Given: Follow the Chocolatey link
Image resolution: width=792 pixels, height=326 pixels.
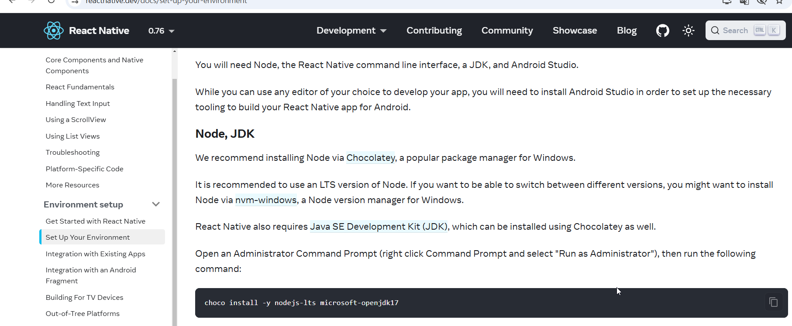Looking at the screenshot, I should point(371,158).
